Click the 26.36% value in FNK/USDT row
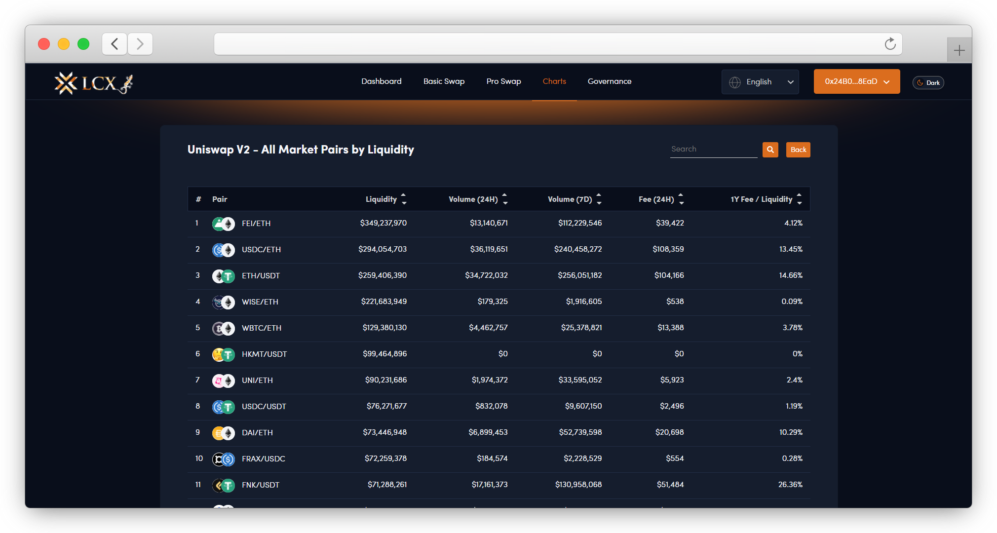The image size is (997, 533). [x=790, y=485]
